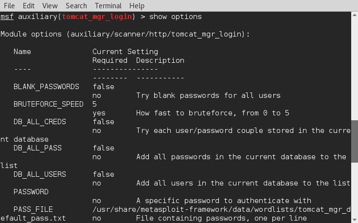
Task: Click the DB_ALL_PASS option name
Action: (37, 148)
